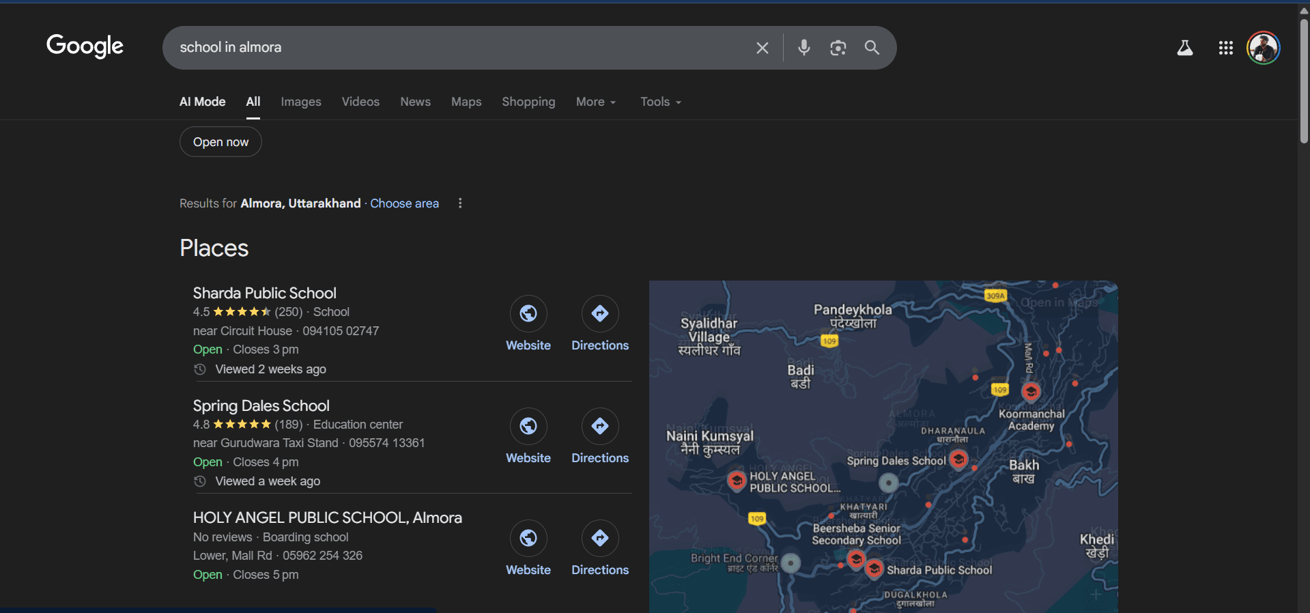Screen dimensions: 1310x613
Task: Click the Choose area link
Action: click(404, 203)
